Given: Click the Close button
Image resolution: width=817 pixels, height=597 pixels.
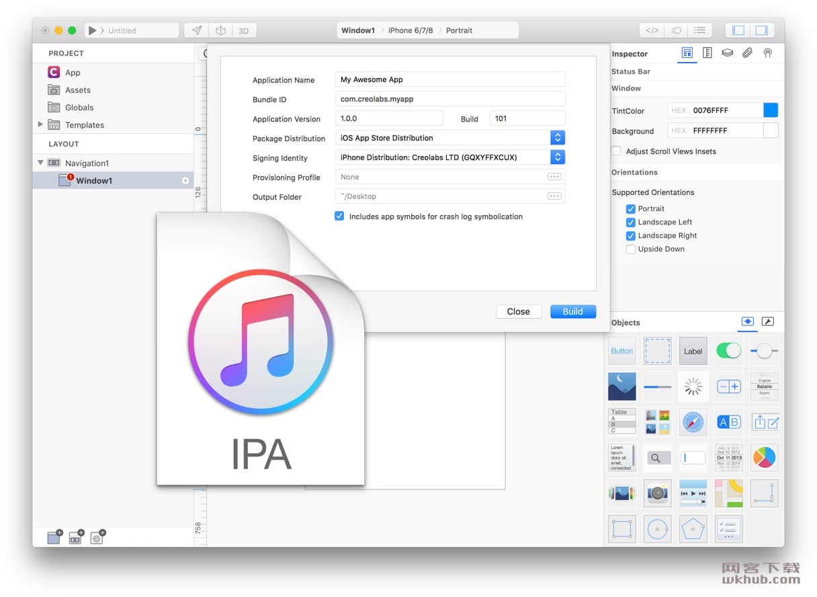Looking at the screenshot, I should pos(519,311).
